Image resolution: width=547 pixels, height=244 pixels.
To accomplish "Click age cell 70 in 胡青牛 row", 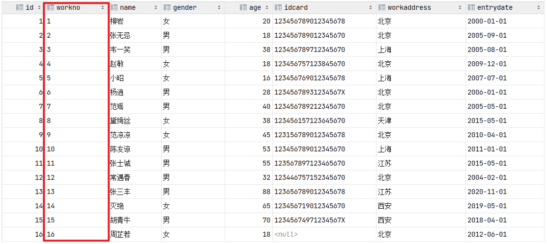I will click(266, 220).
